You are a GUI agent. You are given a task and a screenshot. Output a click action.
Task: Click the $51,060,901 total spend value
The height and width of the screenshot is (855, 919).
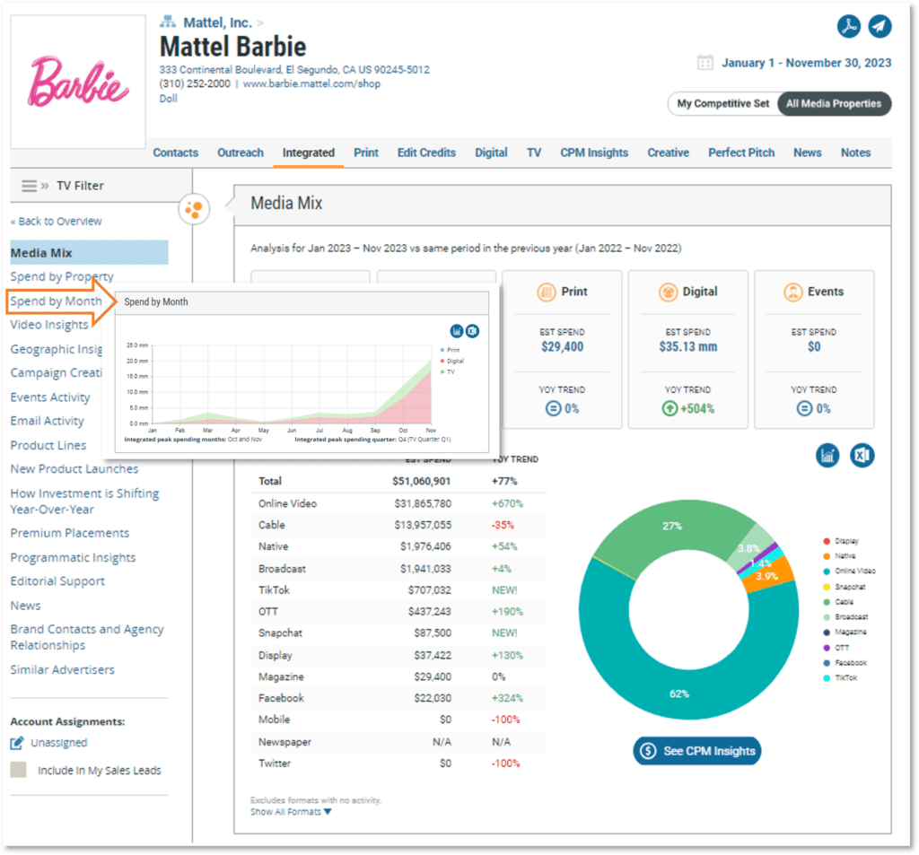pos(422,481)
